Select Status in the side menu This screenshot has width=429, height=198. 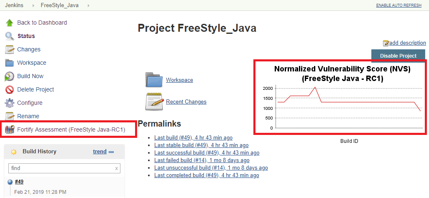click(26, 36)
